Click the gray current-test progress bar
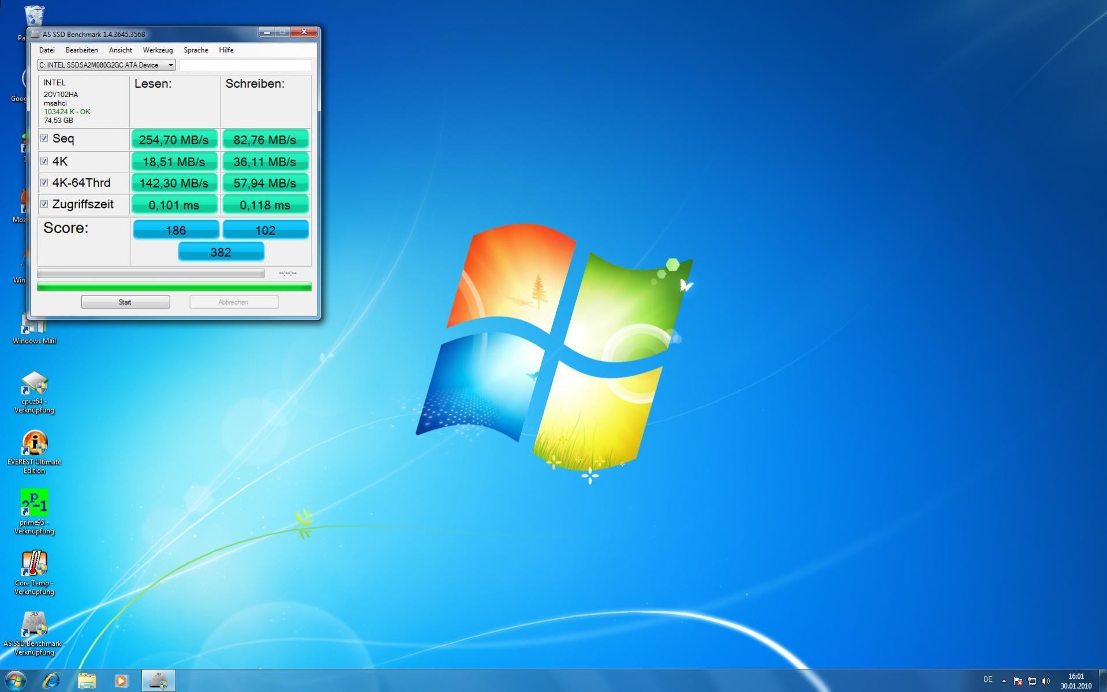 pos(151,273)
